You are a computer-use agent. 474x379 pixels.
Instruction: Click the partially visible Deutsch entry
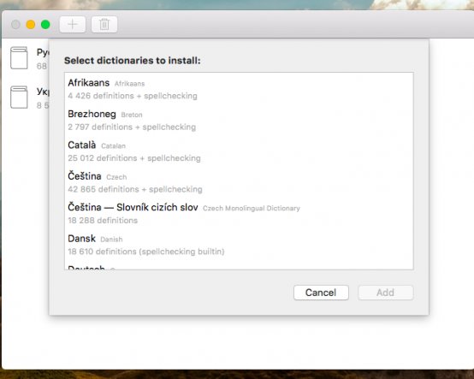click(239, 266)
